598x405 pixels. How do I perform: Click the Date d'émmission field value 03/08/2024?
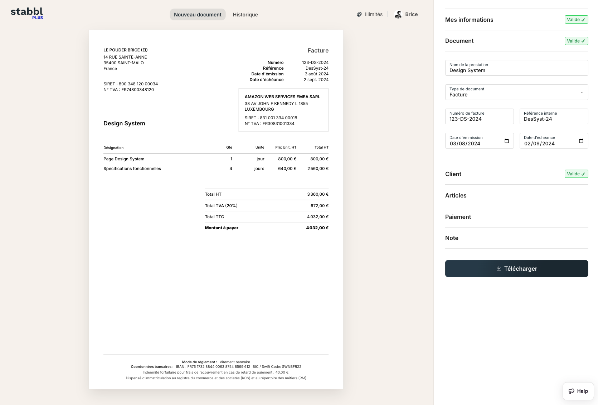(465, 144)
